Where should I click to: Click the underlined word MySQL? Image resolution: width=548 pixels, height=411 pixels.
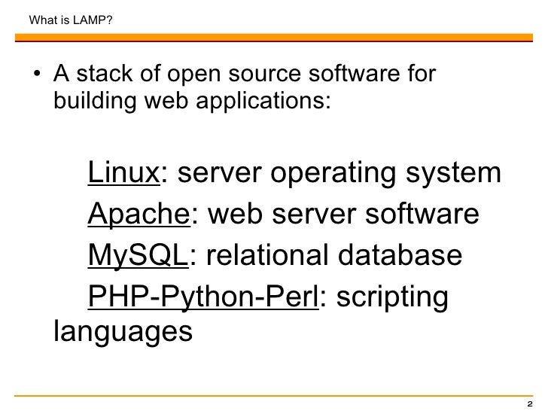[x=138, y=255]
